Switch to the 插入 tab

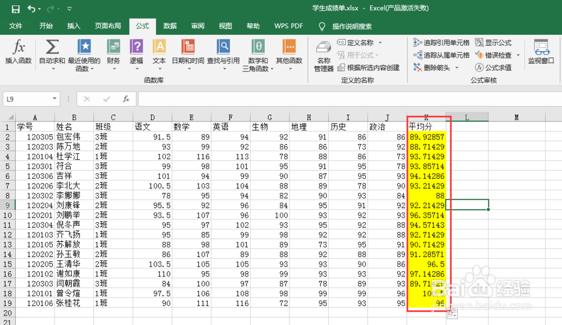click(x=74, y=26)
